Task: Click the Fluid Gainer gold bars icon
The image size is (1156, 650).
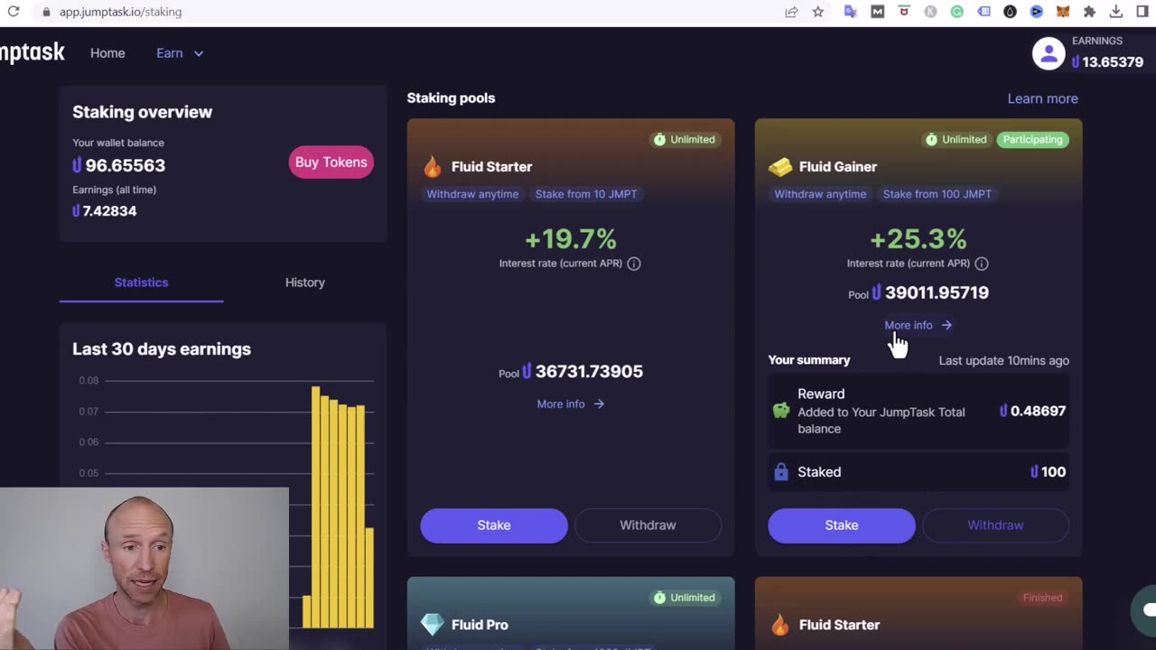Action: tap(779, 166)
